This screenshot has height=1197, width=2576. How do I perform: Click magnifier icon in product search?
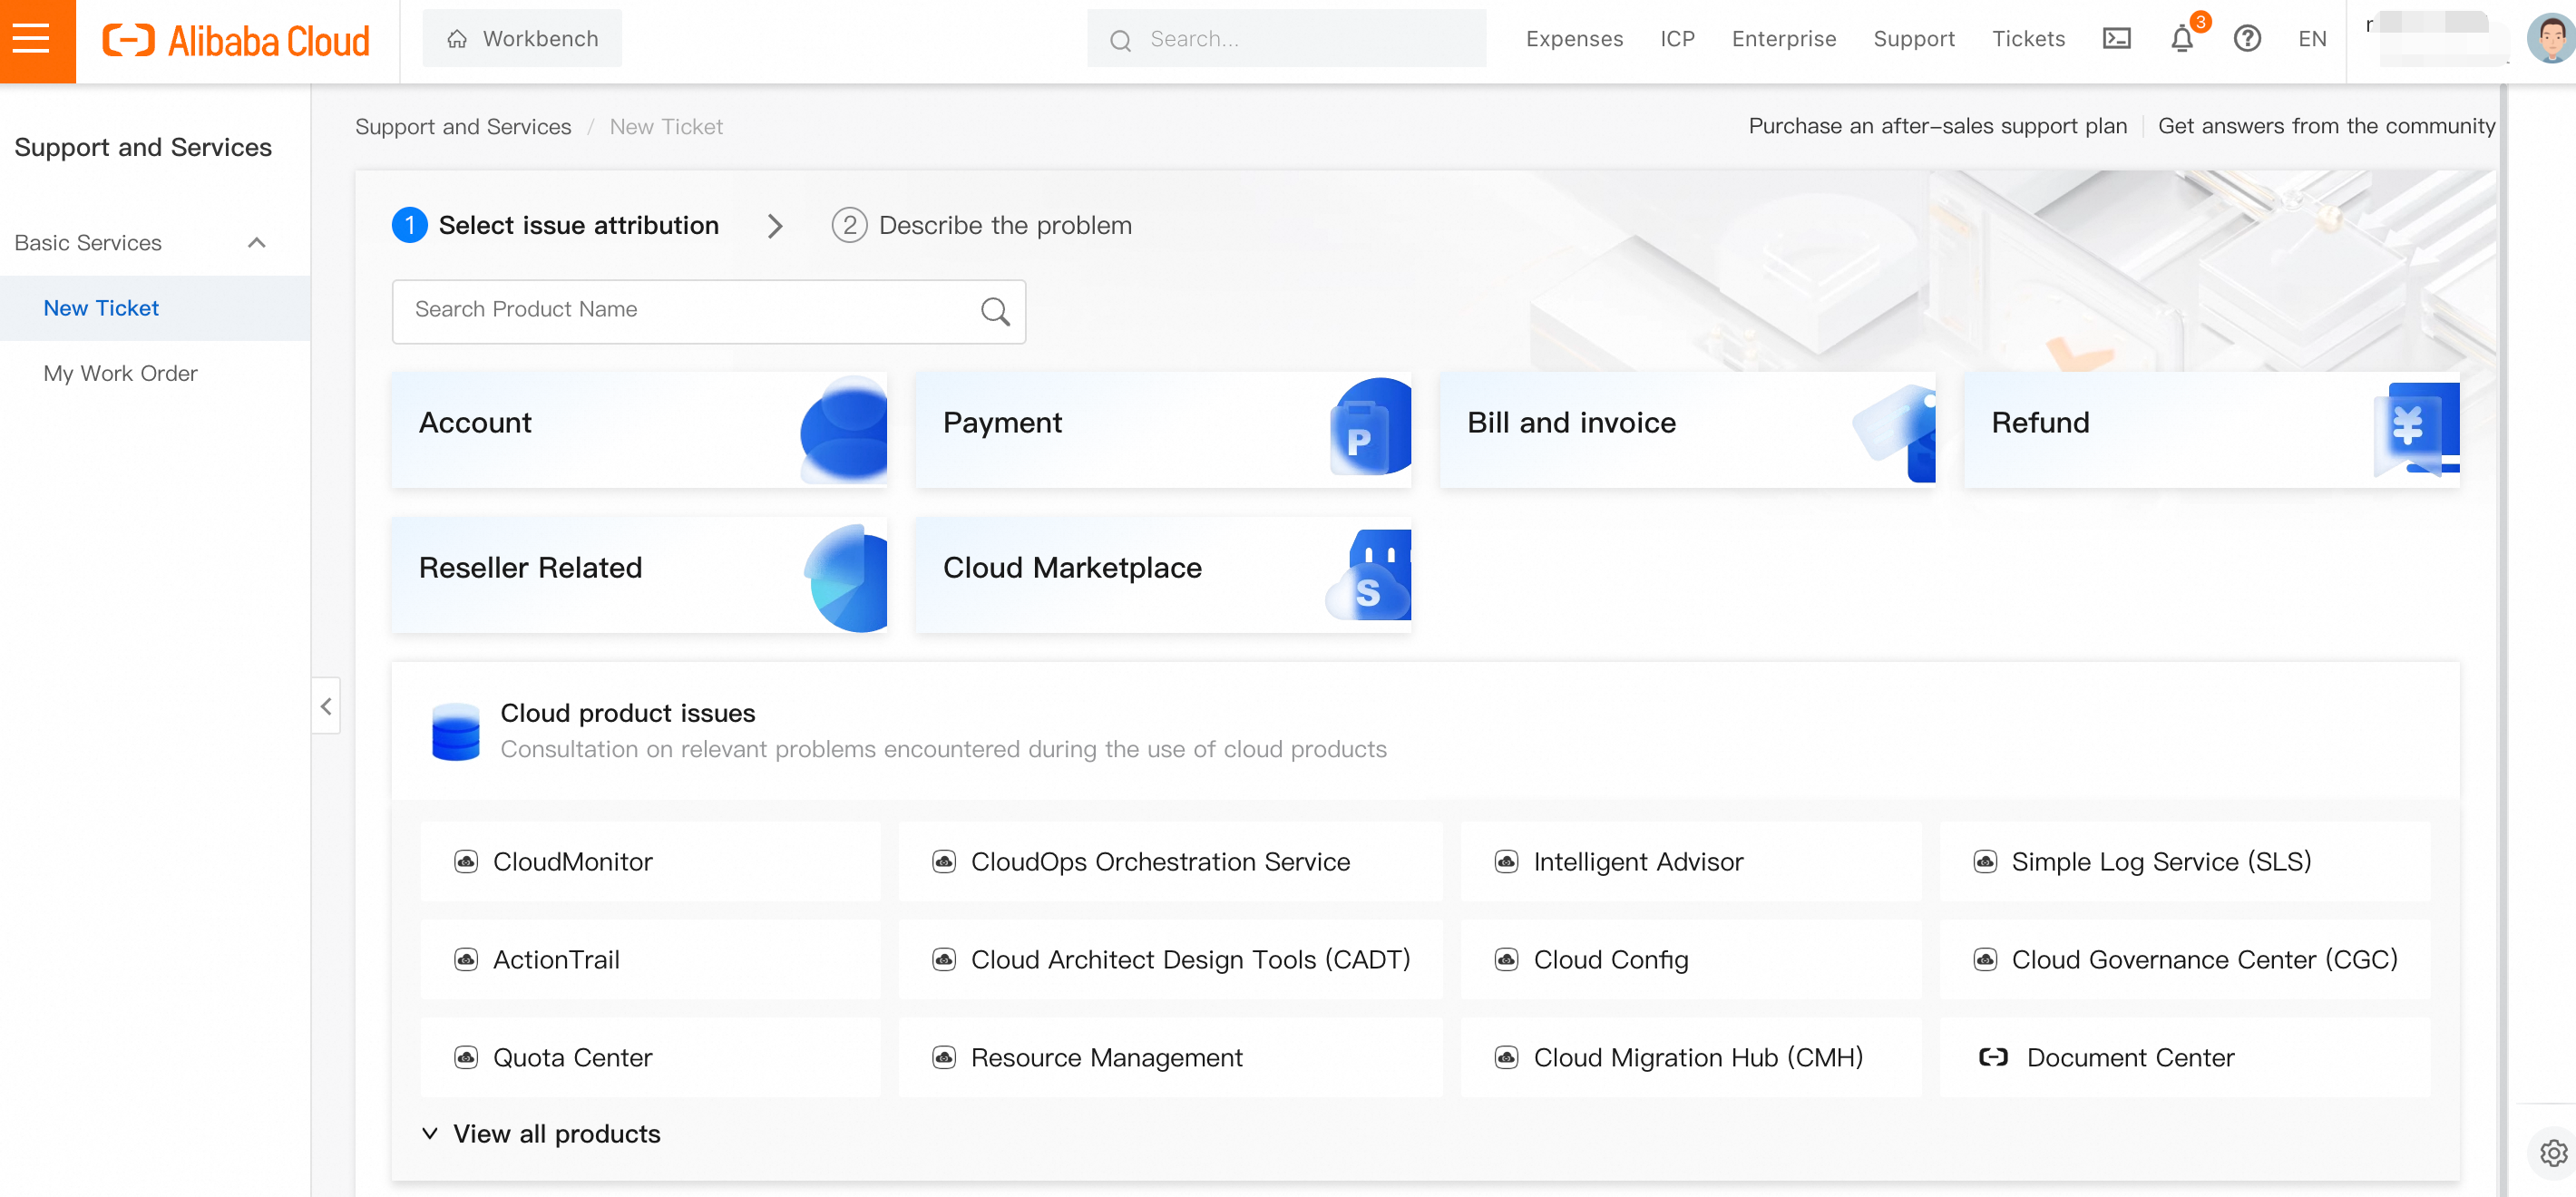tap(994, 311)
